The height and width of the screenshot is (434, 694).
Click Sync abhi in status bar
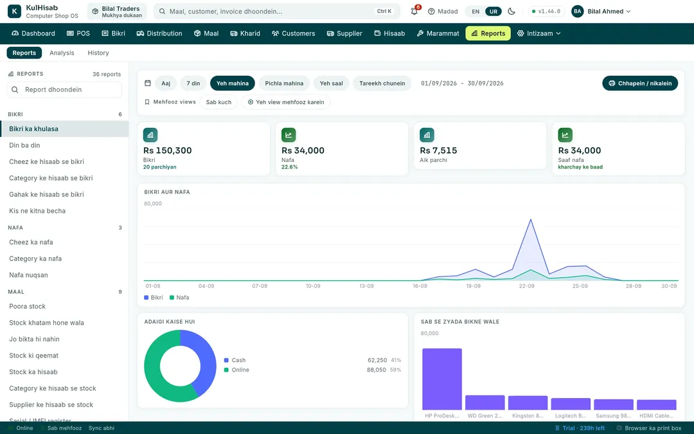coord(102,428)
